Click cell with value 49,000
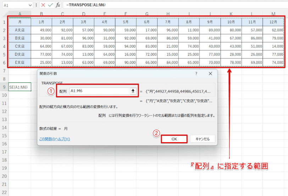Screen dimensions: 288x196 pos(41,30)
